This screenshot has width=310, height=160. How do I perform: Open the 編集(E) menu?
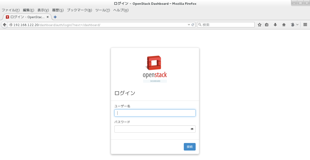tap(28, 10)
